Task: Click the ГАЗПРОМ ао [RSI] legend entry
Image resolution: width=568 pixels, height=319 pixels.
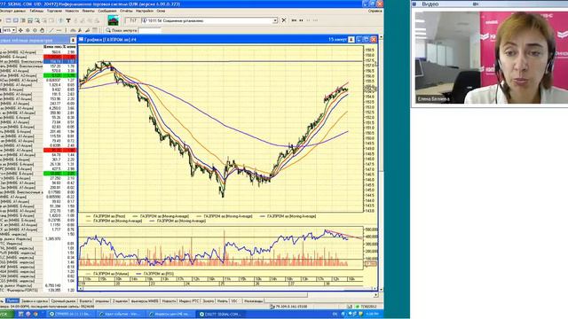Action: pos(154,274)
